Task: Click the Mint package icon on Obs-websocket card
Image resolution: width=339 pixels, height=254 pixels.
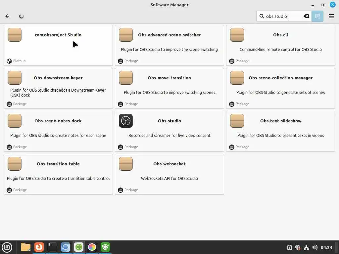Action: tap(121, 190)
